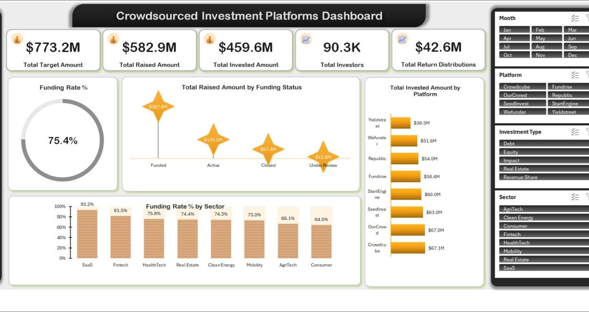Click the chart icon on Total Investors card
The image size is (589, 312).
(x=306, y=40)
